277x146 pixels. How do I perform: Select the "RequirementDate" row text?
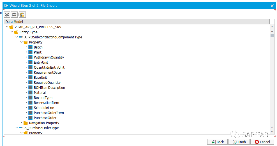click(x=47, y=72)
